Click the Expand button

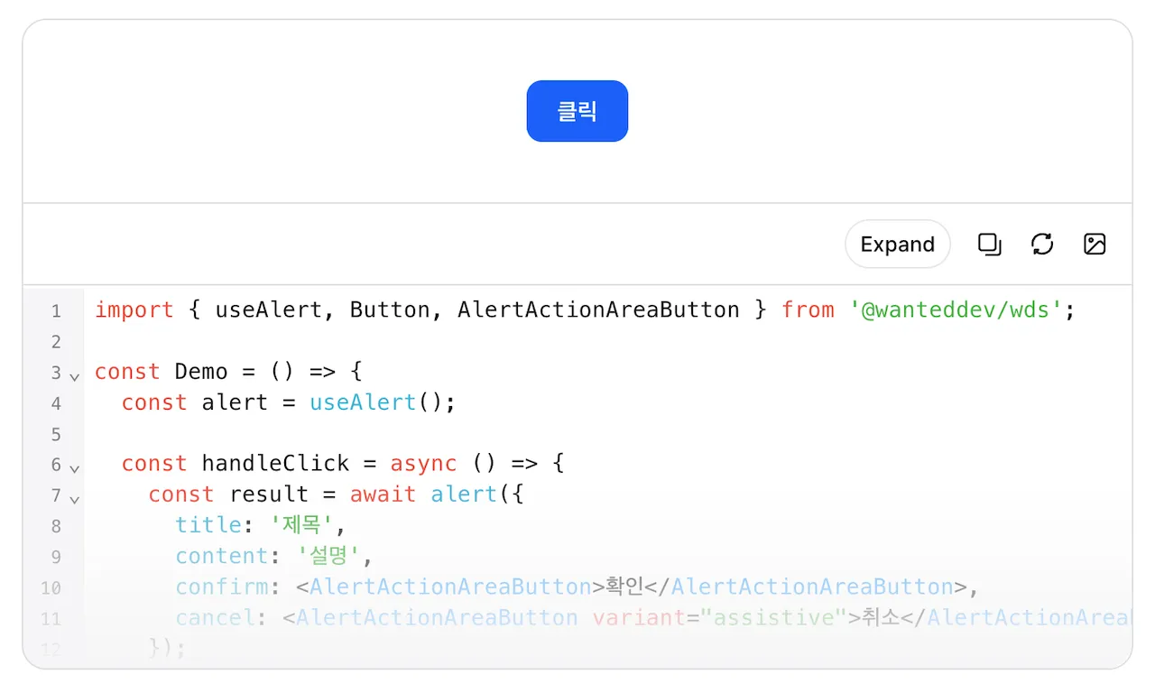(x=897, y=244)
